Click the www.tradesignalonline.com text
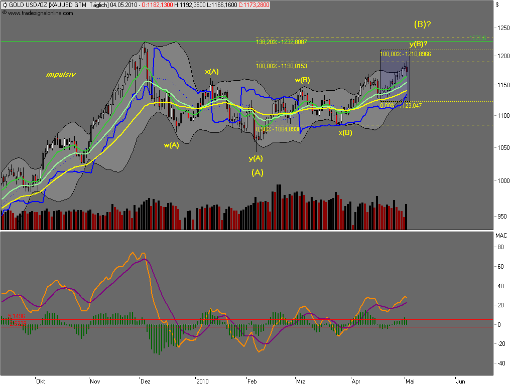The width and height of the screenshot is (514, 385). (x=40, y=13)
